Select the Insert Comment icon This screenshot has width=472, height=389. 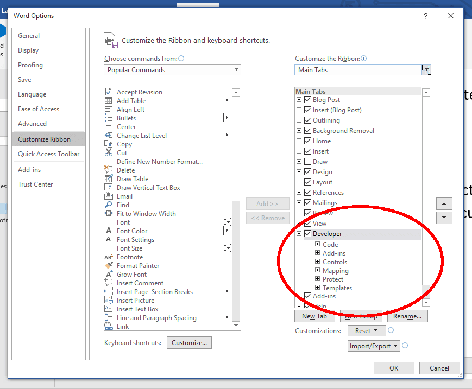[109, 283]
